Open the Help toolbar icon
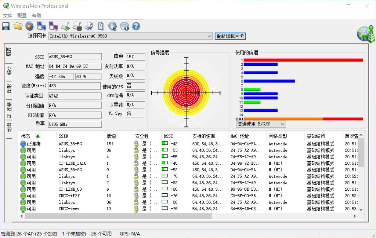 click(x=136, y=26)
